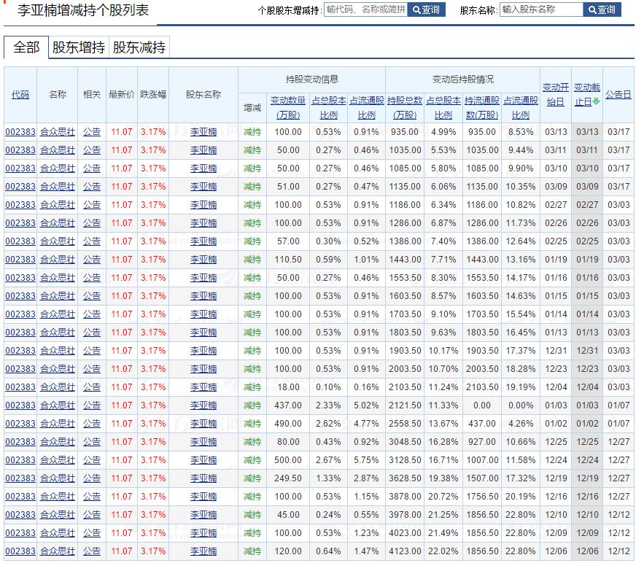Click the 4123.00 total holdings cell
636x563 pixels.
405,551
